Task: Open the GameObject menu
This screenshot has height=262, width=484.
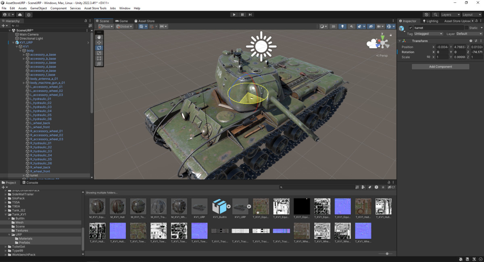Action: [x=38, y=8]
